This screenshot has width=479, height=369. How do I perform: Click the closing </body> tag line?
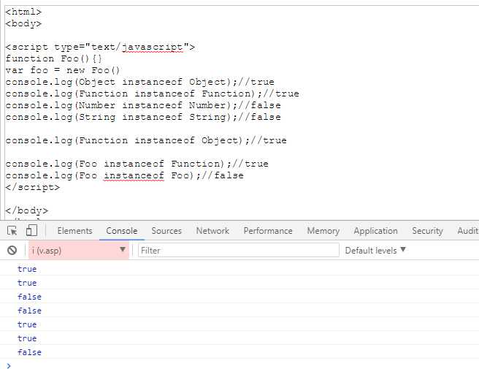click(x=27, y=210)
